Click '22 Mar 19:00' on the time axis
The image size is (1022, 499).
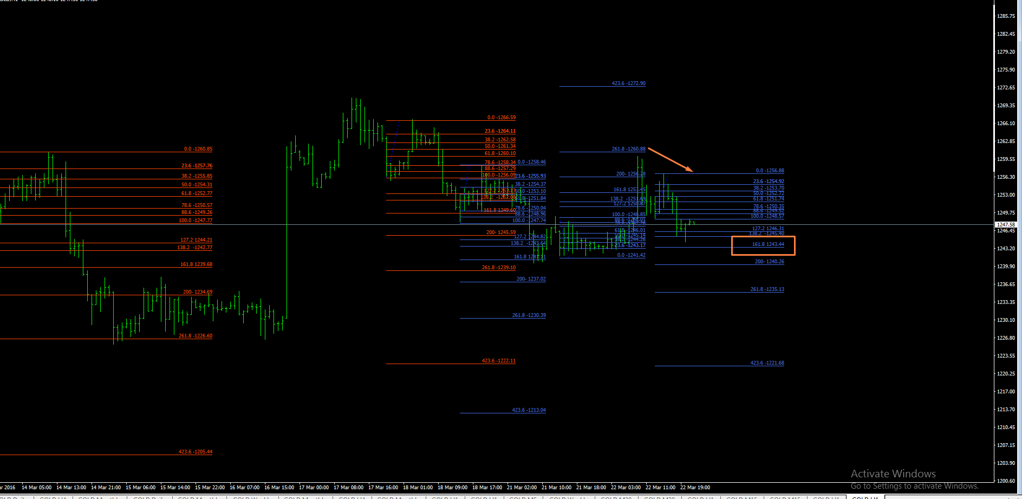(x=695, y=488)
